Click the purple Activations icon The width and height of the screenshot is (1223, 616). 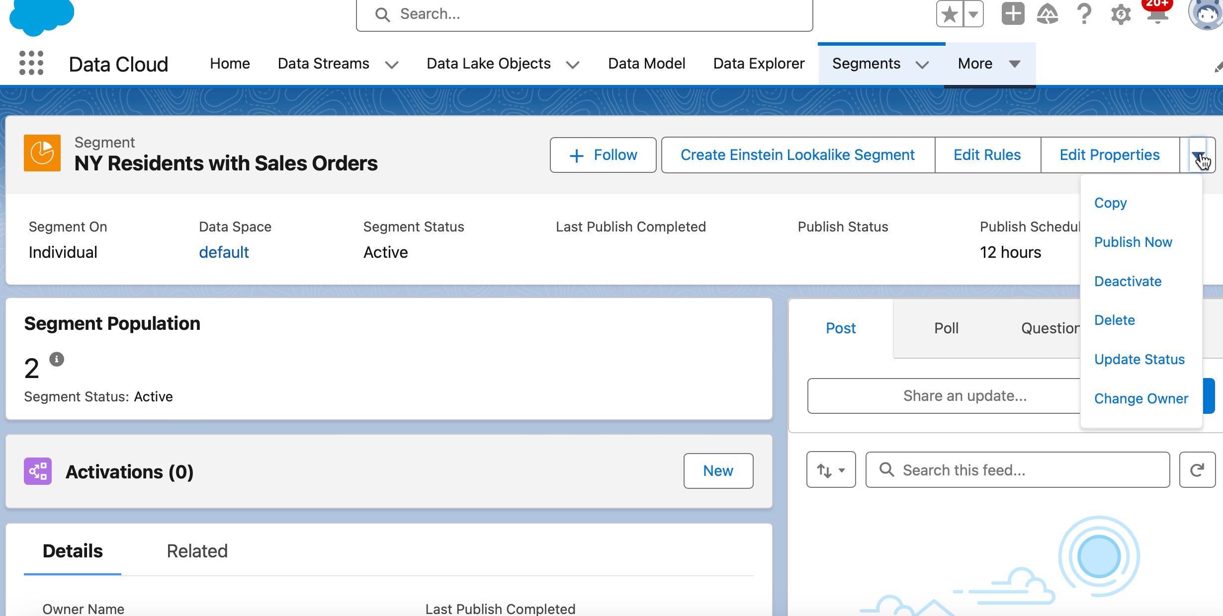(x=38, y=471)
